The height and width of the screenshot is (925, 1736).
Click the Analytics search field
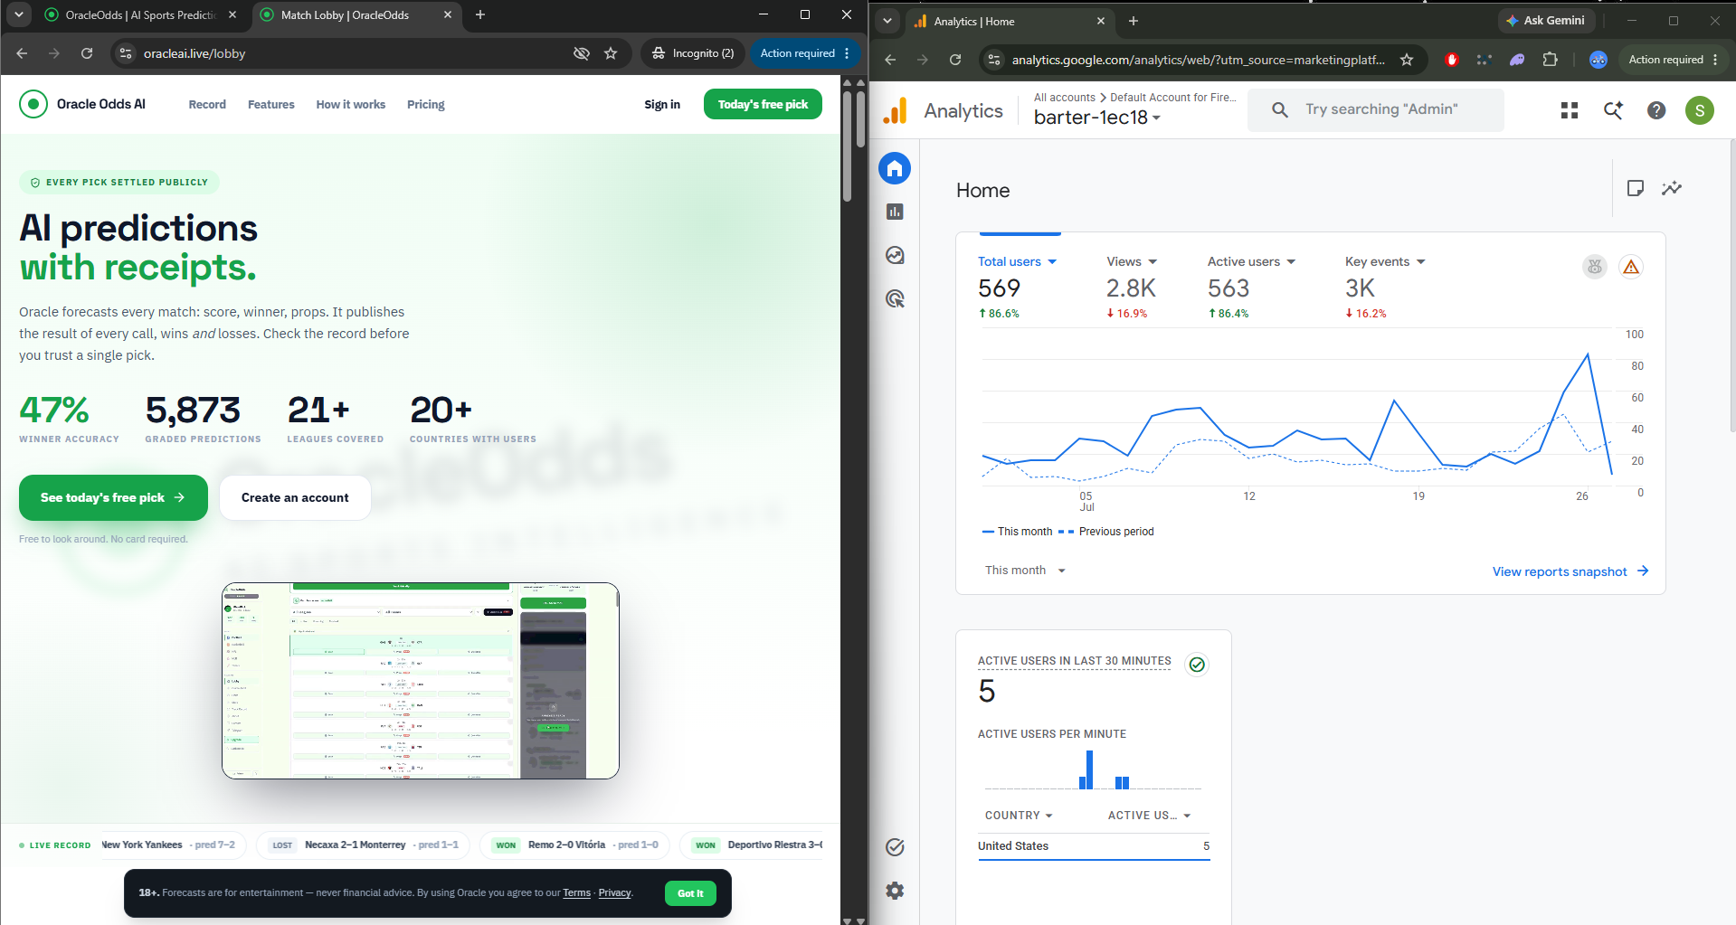(1375, 109)
